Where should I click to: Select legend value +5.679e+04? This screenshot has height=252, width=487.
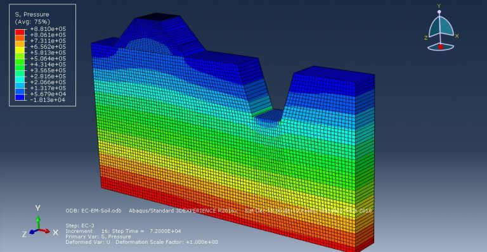48,94
